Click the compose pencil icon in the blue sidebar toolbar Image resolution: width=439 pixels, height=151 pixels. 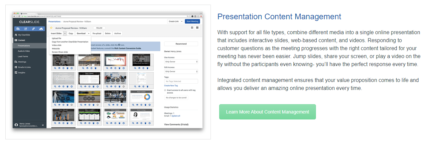pos(26,29)
